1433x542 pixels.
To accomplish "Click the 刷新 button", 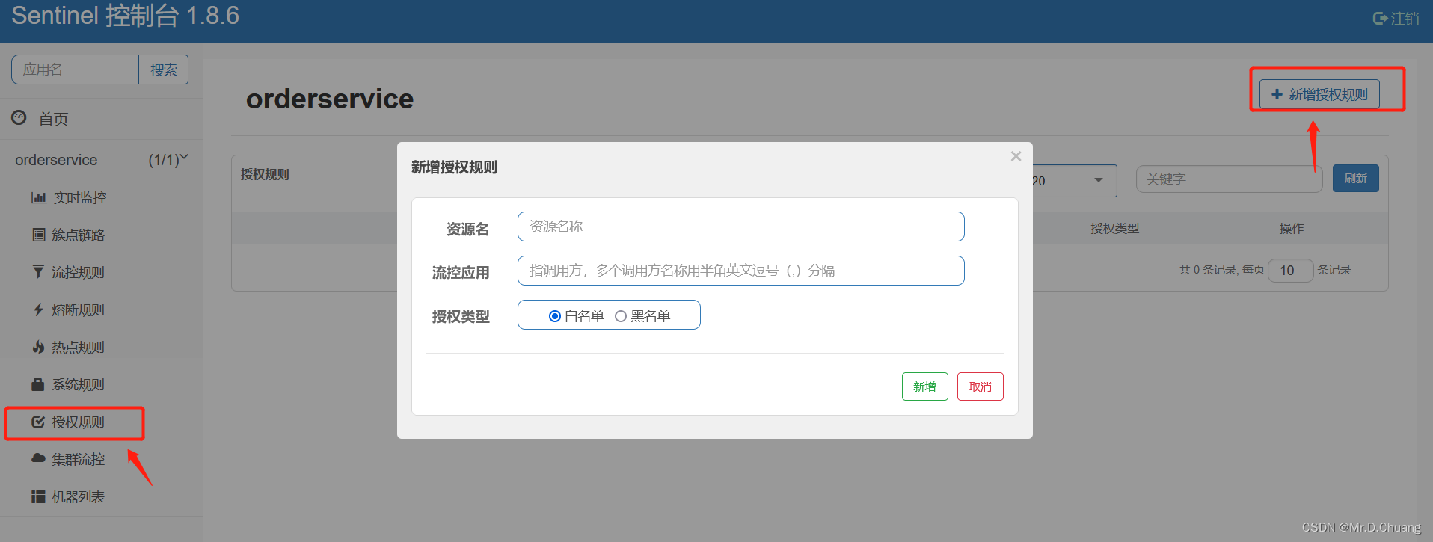I will coord(1356,179).
